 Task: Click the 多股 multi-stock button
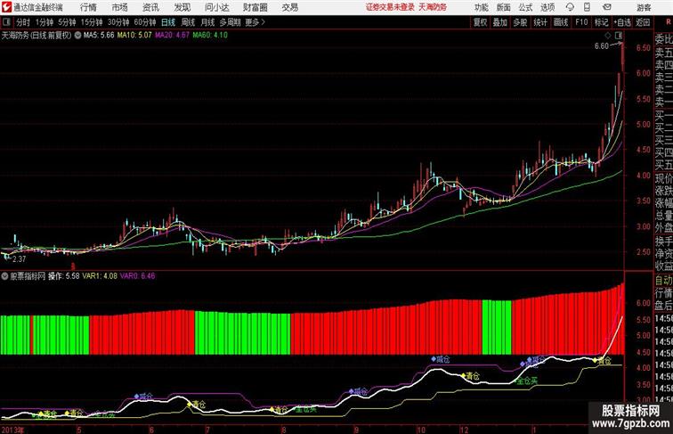click(520, 22)
